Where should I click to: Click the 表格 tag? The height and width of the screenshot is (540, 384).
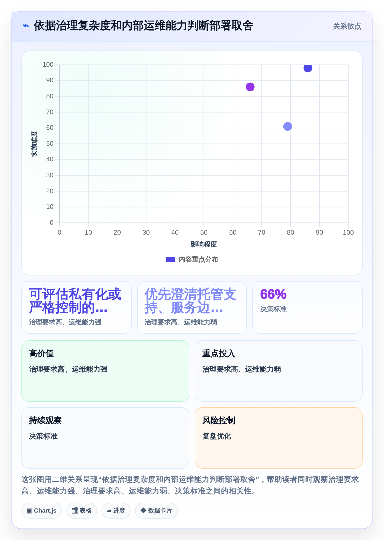pyautogui.click(x=82, y=511)
